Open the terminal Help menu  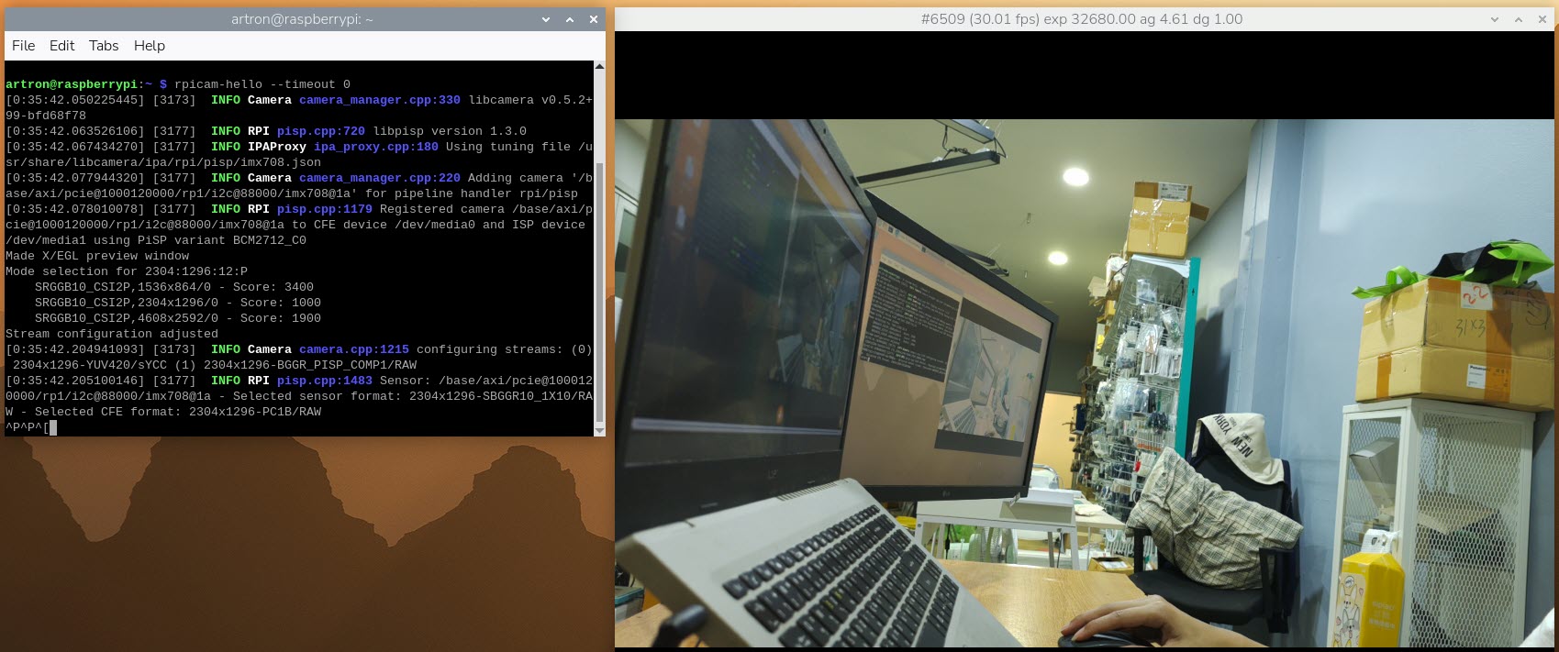tap(150, 46)
